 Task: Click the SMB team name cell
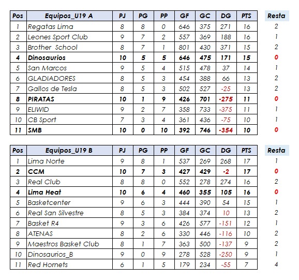pyautogui.click(x=70, y=130)
